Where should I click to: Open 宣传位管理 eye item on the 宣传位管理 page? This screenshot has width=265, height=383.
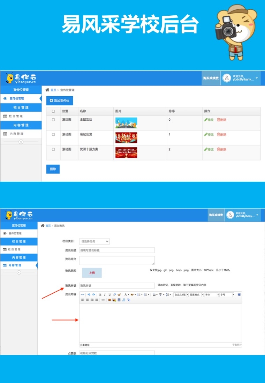click(x=21, y=98)
